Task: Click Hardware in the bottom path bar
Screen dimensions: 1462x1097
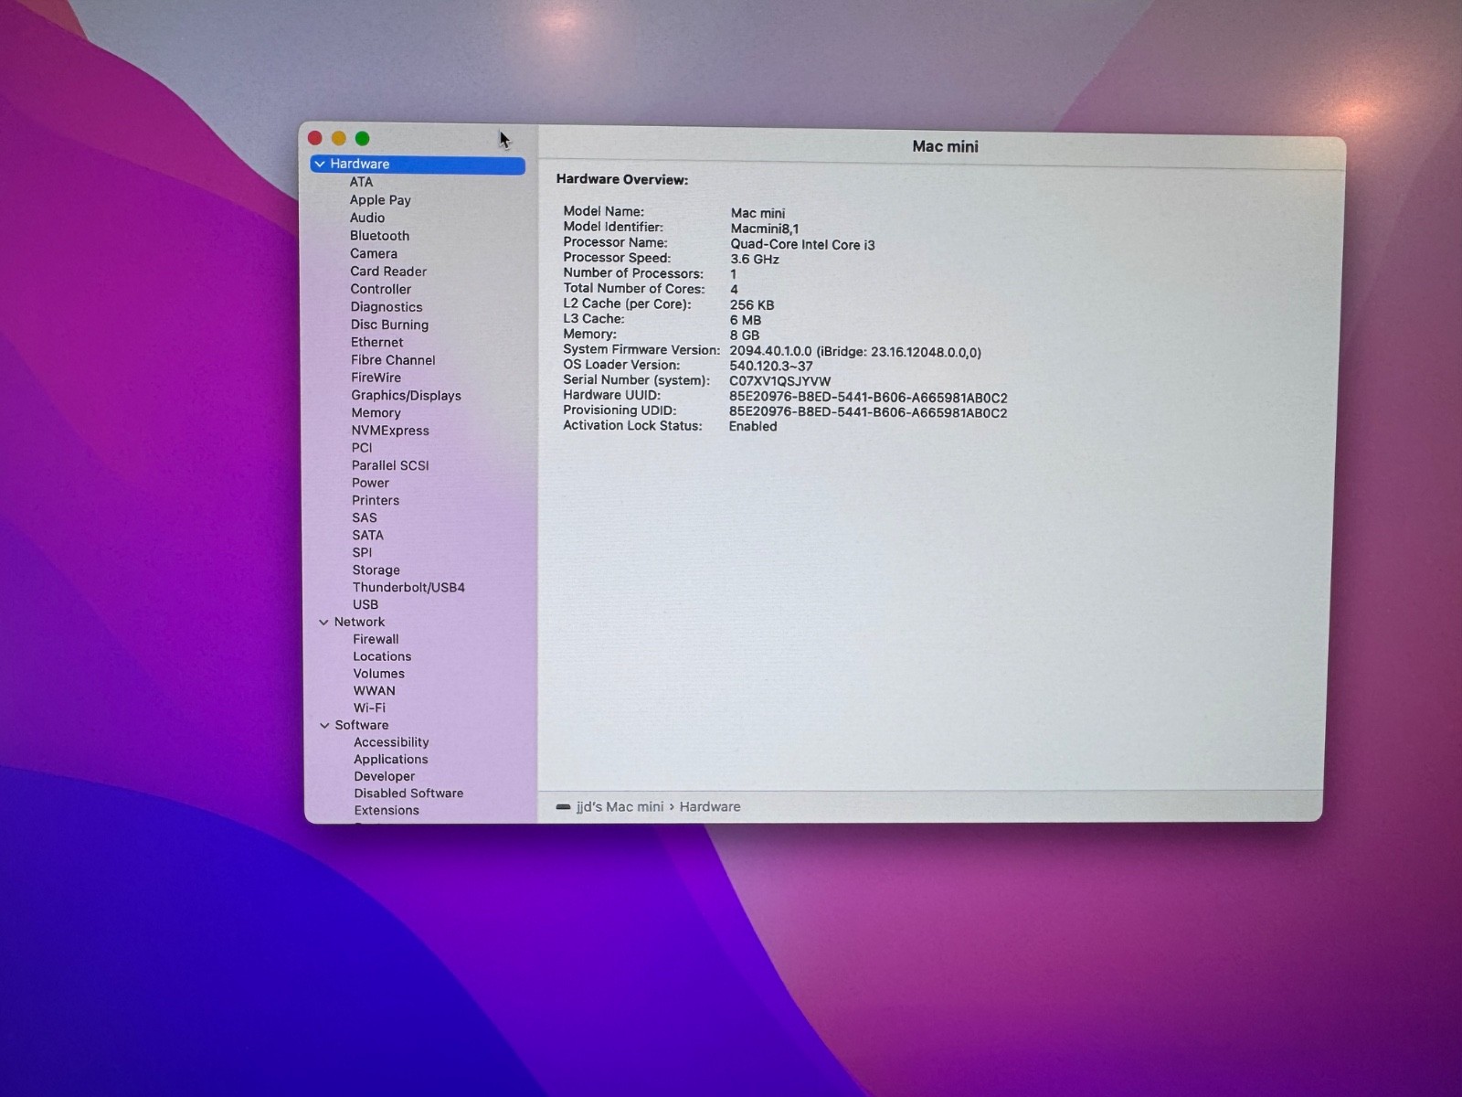Action: 710,807
